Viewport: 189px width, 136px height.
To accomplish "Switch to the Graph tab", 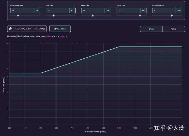I will pos(151,29).
